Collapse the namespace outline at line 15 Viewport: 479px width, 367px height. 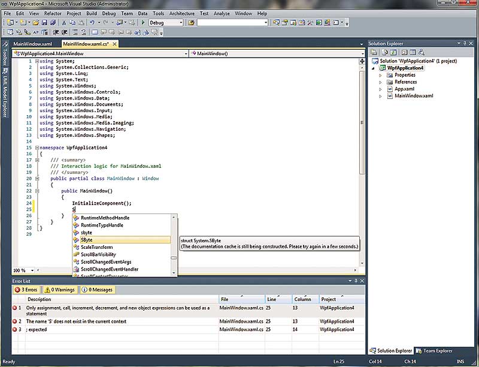point(37,148)
